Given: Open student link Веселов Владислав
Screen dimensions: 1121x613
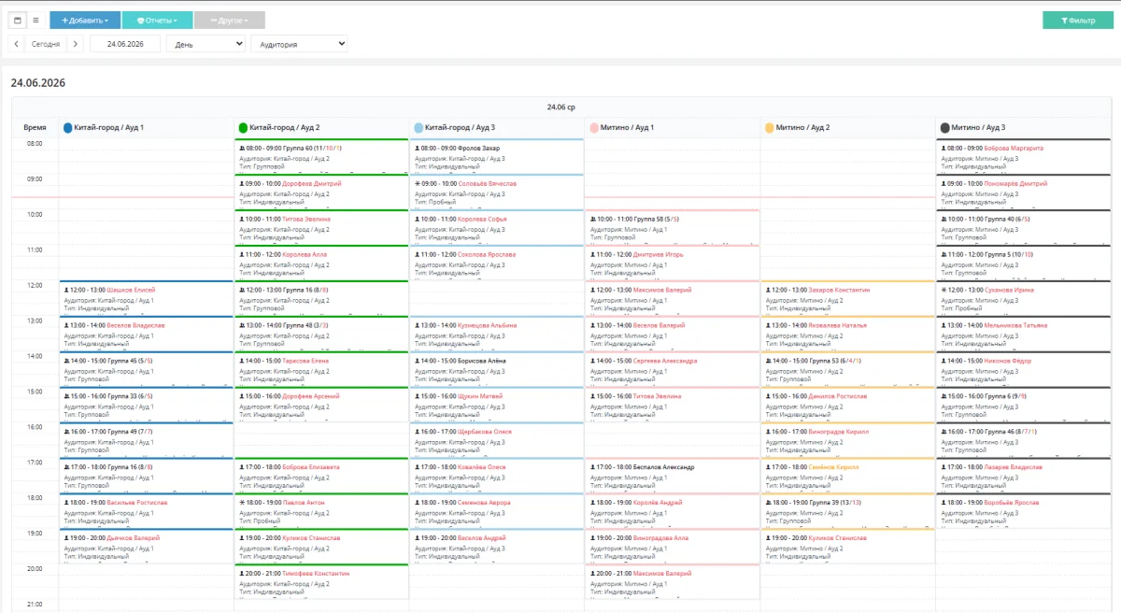Looking at the screenshot, I should point(135,325).
